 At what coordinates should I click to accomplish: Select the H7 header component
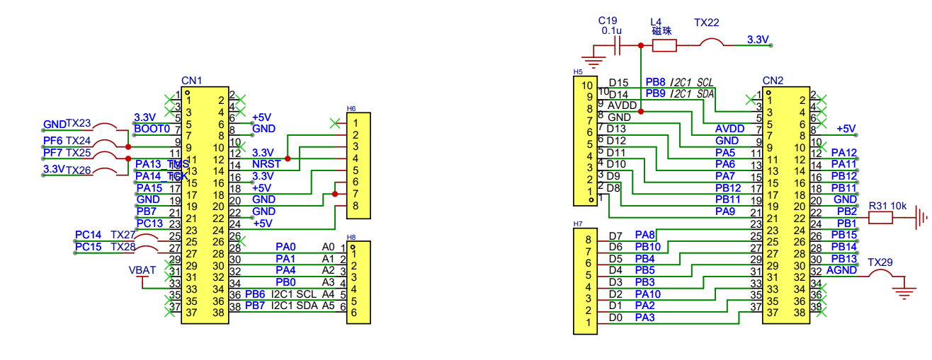point(584,281)
